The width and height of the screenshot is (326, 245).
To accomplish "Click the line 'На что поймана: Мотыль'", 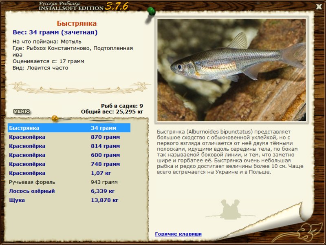I will point(47,42).
